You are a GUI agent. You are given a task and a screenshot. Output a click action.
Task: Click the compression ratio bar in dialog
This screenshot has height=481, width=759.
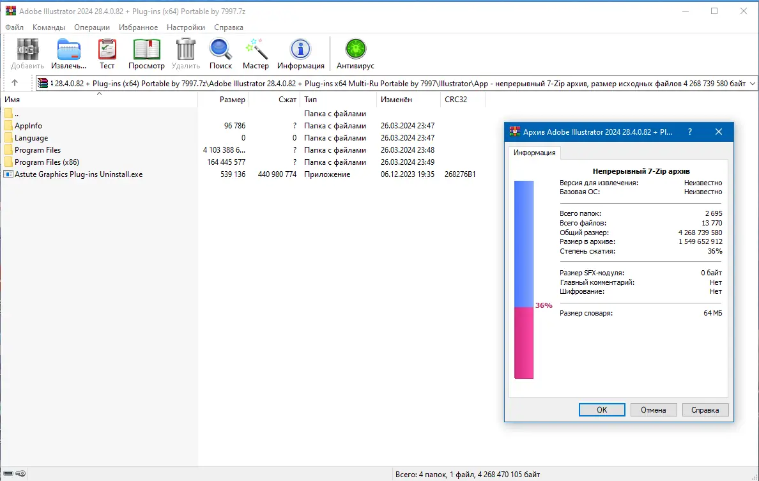(x=524, y=280)
